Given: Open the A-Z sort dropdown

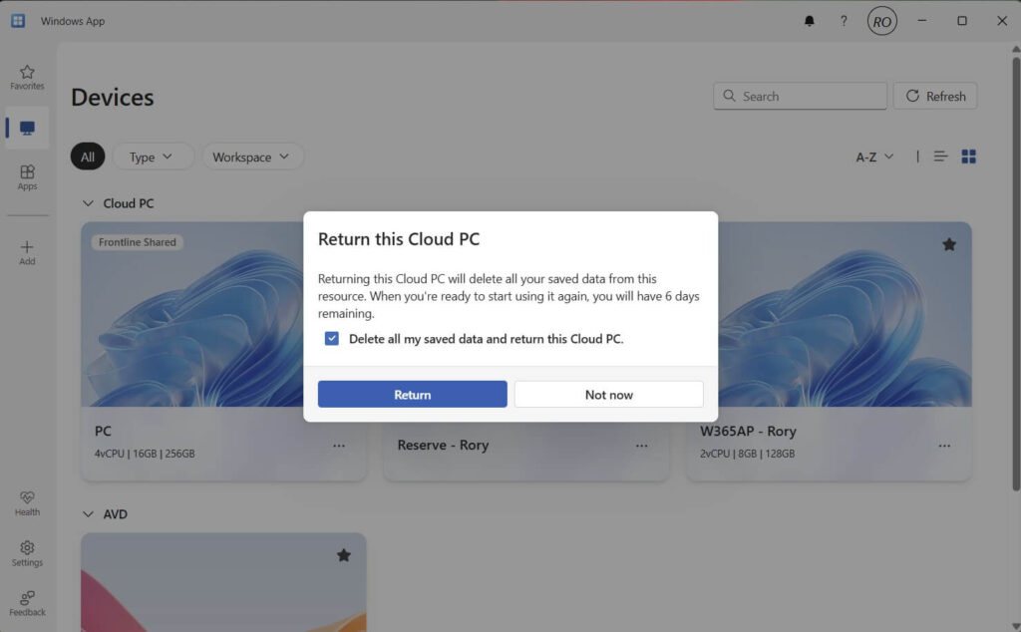Looking at the screenshot, I should click(x=874, y=157).
